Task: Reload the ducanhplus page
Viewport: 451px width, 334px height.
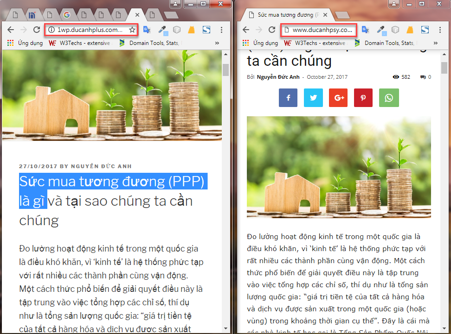Action: tap(36, 30)
